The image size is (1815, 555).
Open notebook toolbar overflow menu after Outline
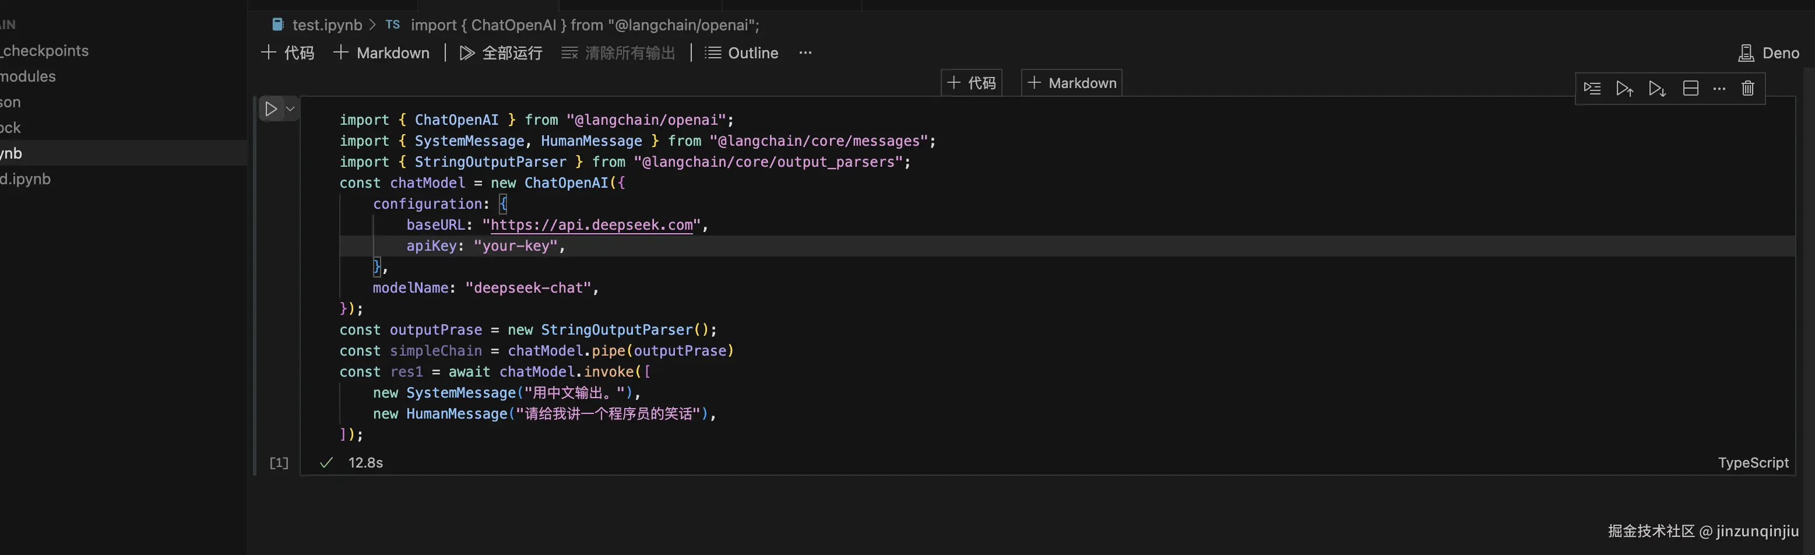tap(806, 53)
